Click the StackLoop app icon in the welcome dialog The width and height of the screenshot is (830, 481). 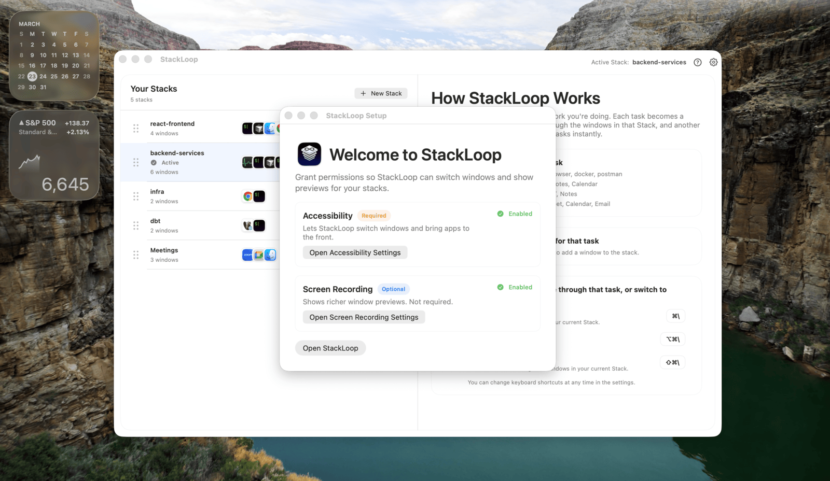pyautogui.click(x=309, y=154)
